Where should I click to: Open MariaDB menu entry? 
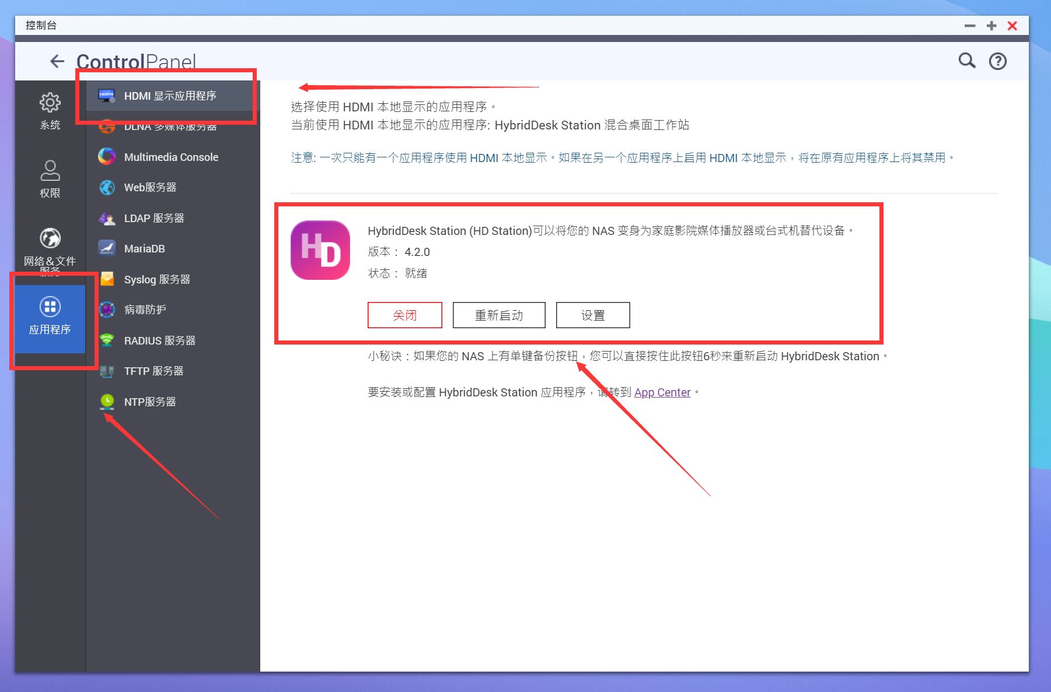[173, 248]
